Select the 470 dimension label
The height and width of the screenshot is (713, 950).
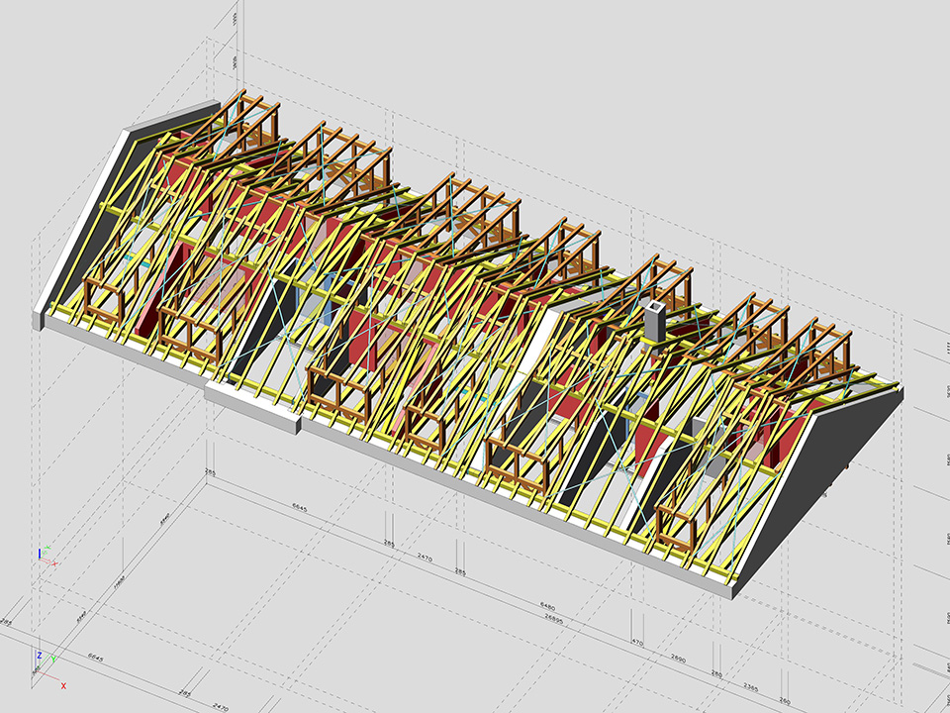point(636,644)
